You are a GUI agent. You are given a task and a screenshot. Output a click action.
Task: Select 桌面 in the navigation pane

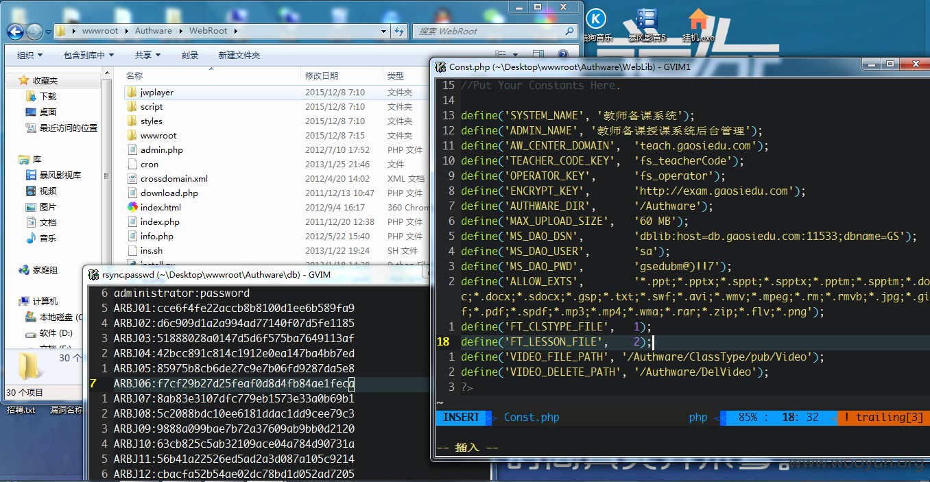41,112
